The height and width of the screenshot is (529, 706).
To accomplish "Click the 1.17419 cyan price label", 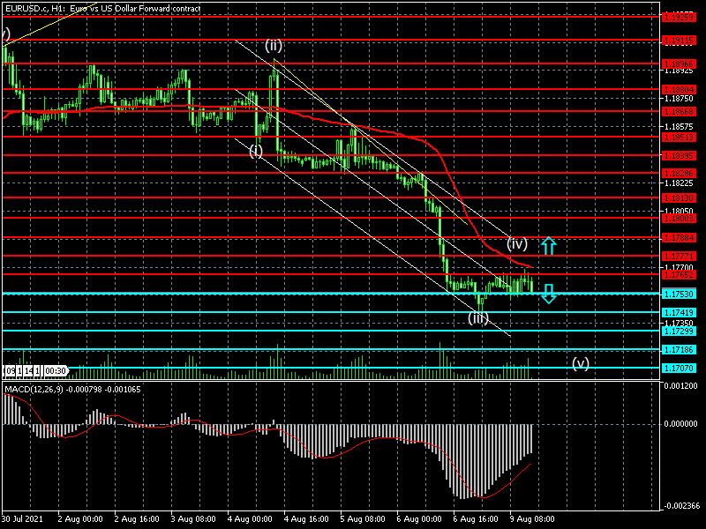I will point(679,312).
